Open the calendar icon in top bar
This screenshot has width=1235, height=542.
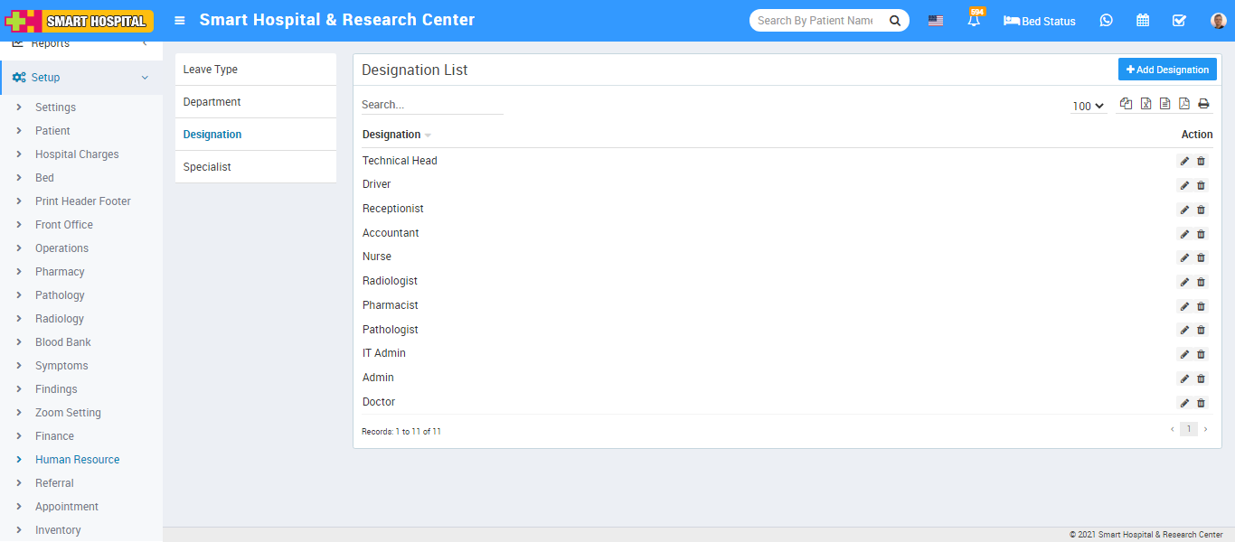pos(1143,21)
